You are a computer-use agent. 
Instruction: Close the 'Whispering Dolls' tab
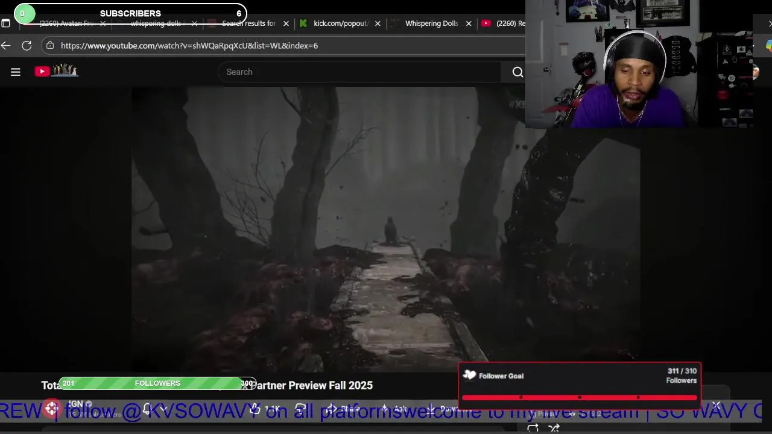tap(469, 24)
